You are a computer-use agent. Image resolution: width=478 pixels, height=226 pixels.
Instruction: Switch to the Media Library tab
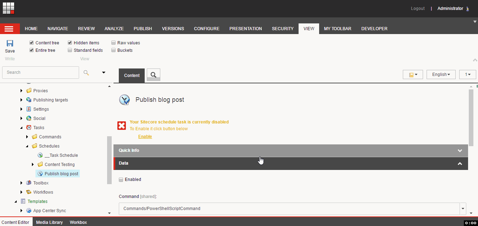pos(49,222)
